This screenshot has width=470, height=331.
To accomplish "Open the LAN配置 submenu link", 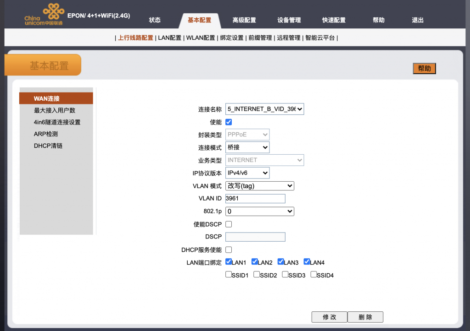I will click(x=169, y=38).
